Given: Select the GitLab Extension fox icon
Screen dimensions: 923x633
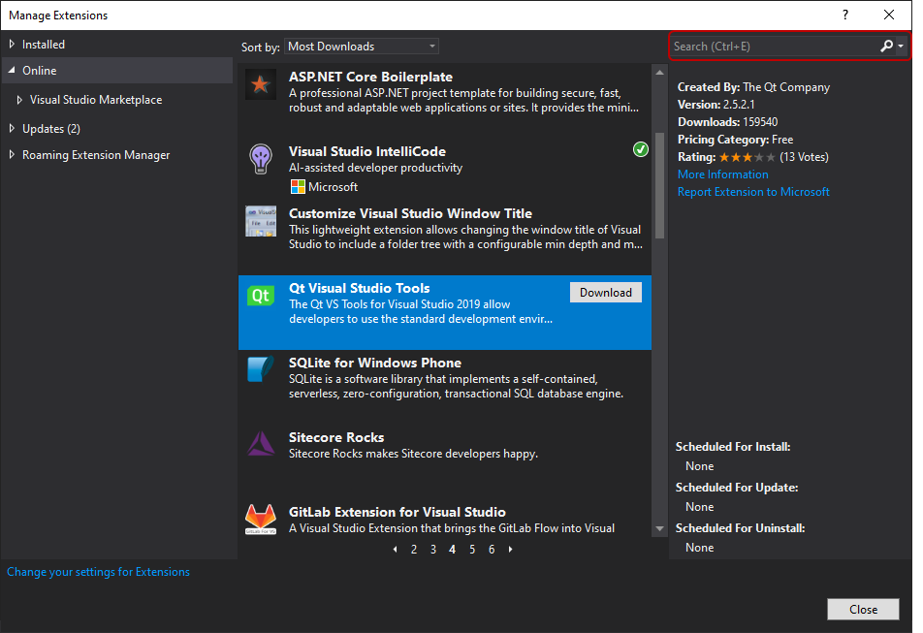Looking at the screenshot, I should 260,519.
